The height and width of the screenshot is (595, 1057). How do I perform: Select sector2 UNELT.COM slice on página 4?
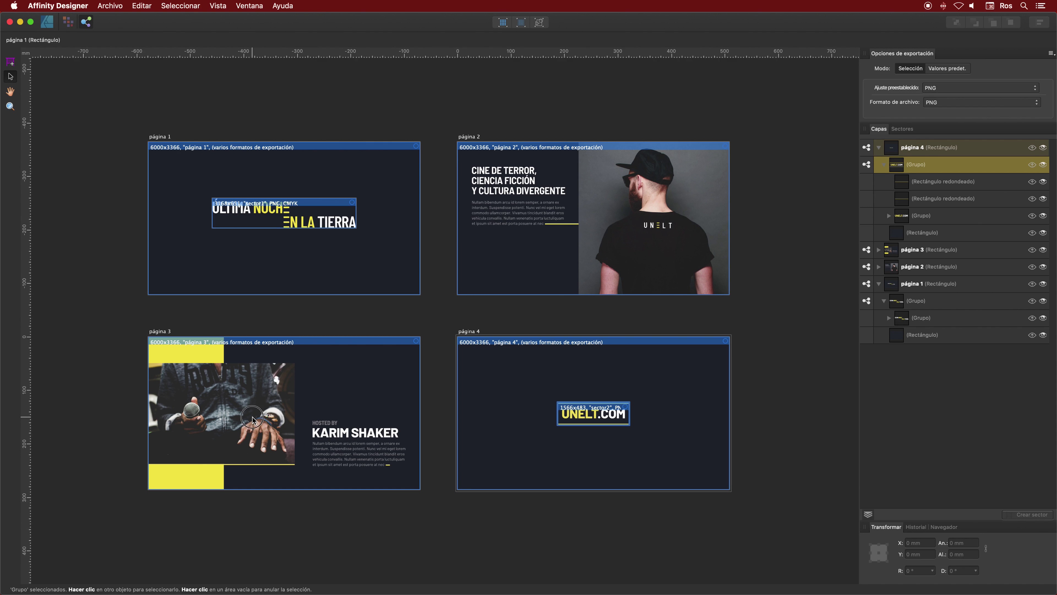[x=593, y=414]
